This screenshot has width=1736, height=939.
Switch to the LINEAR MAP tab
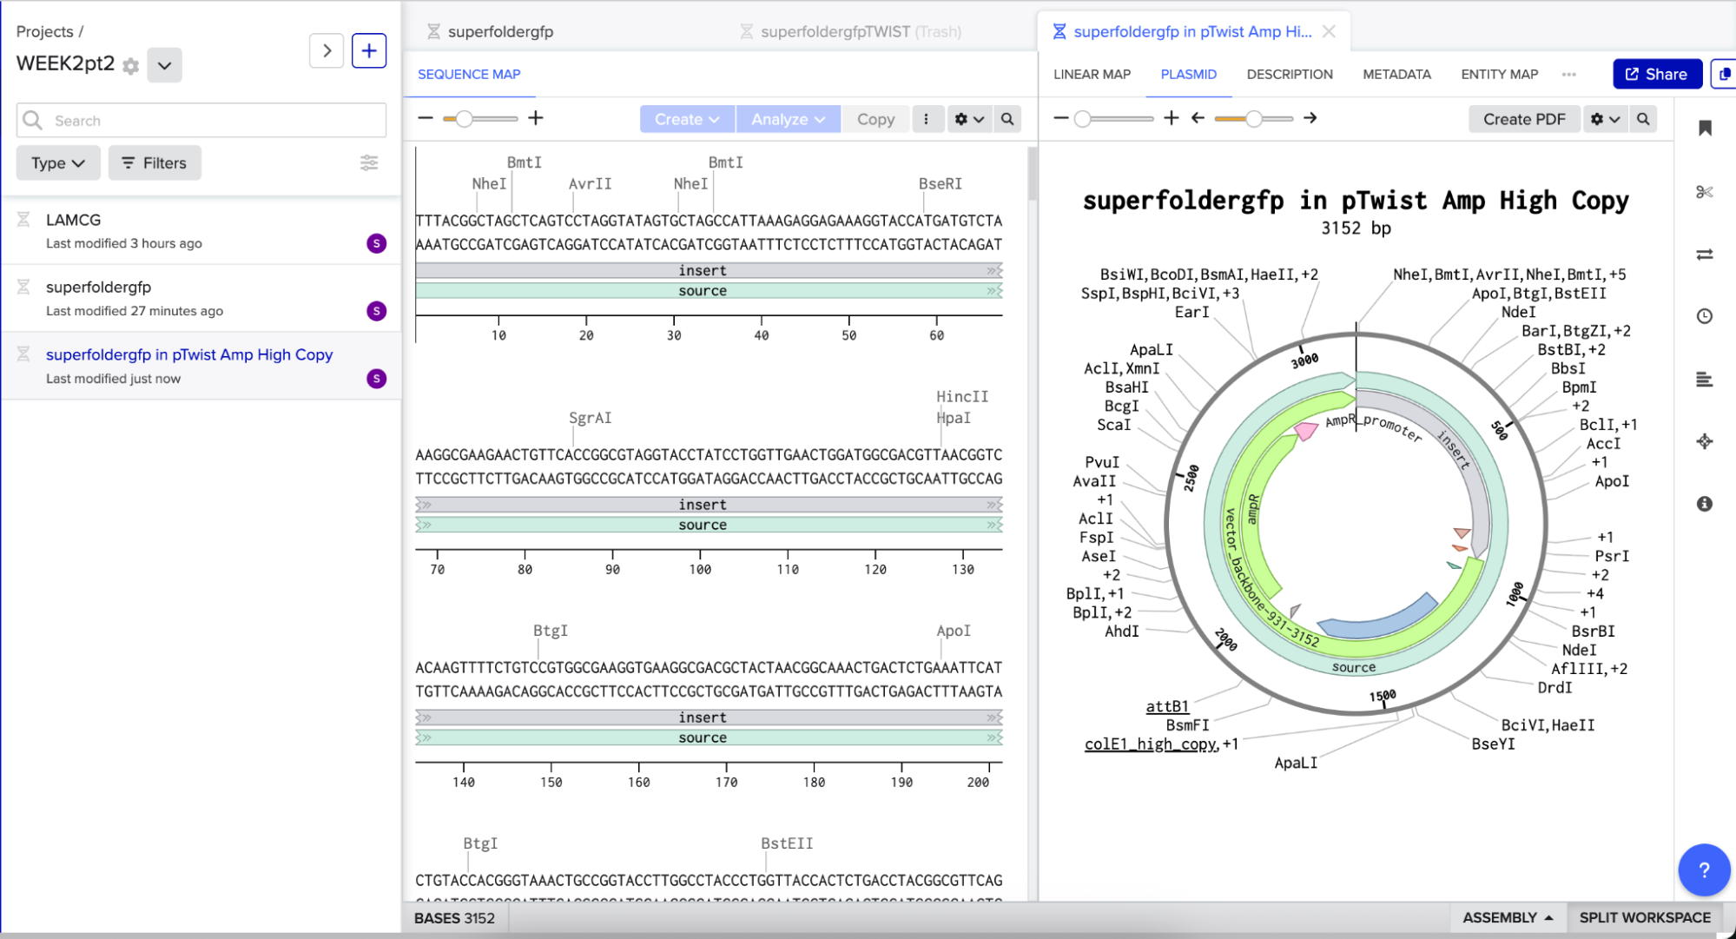1092,75
